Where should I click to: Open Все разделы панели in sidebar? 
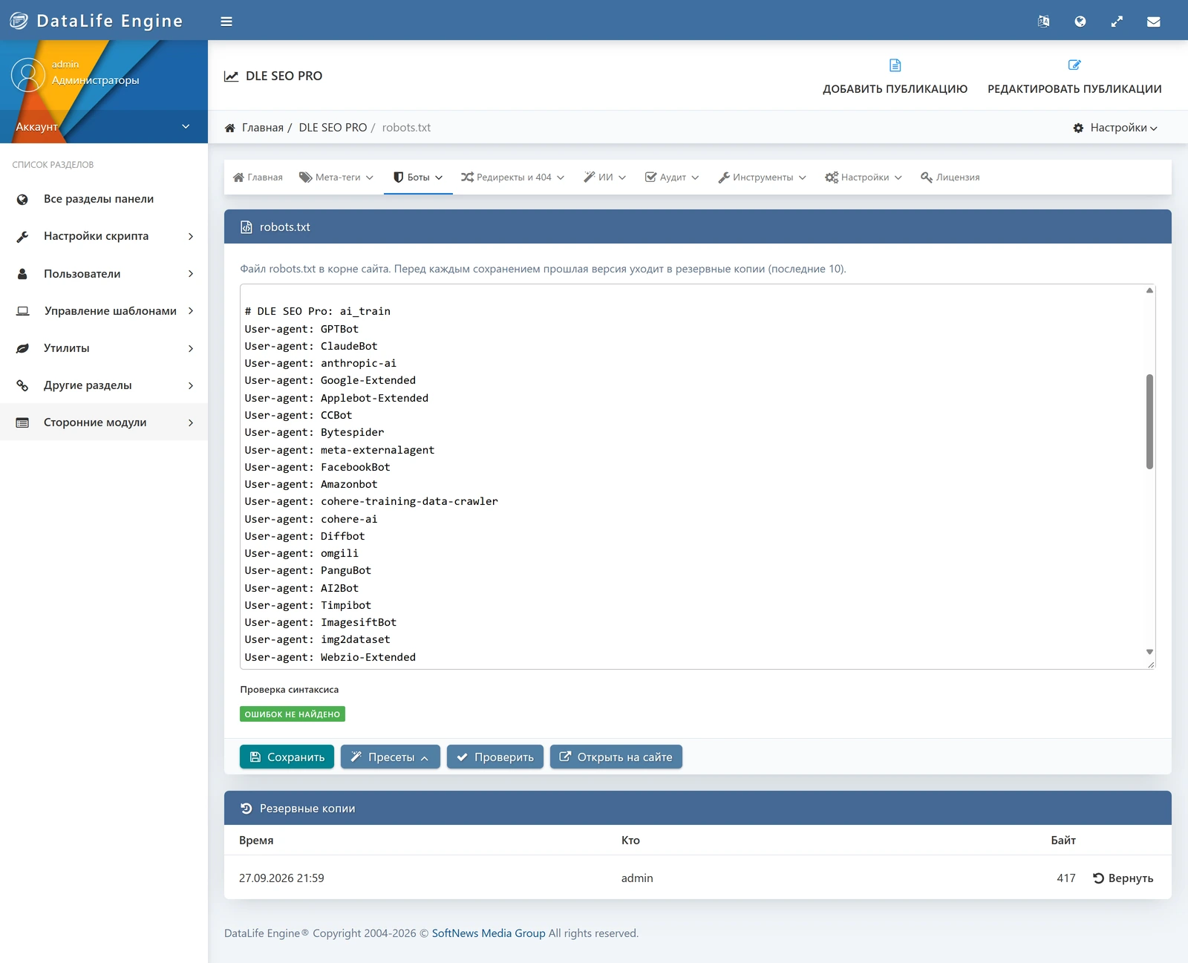pyautogui.click(x=104, y=199)
